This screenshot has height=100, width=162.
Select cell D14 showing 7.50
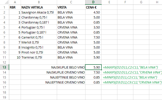pyautogui.click(x=93, y=72)
